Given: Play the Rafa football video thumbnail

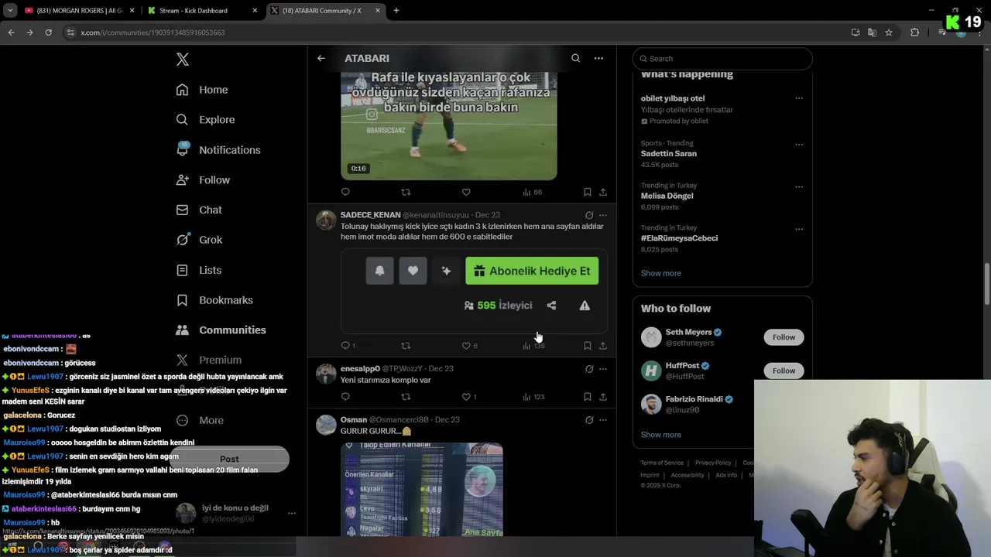Looking at the screenshot, I should (449, 126).
